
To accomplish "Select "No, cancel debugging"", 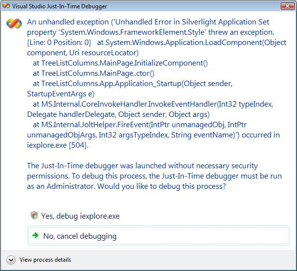I will point(80,236).
